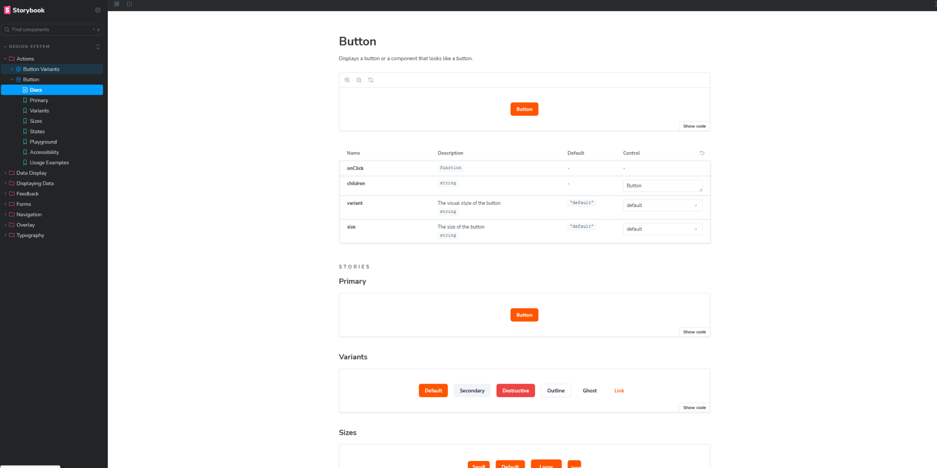Click the Ghost variant button
The image size is (937, 468).
tap(590, 391)
